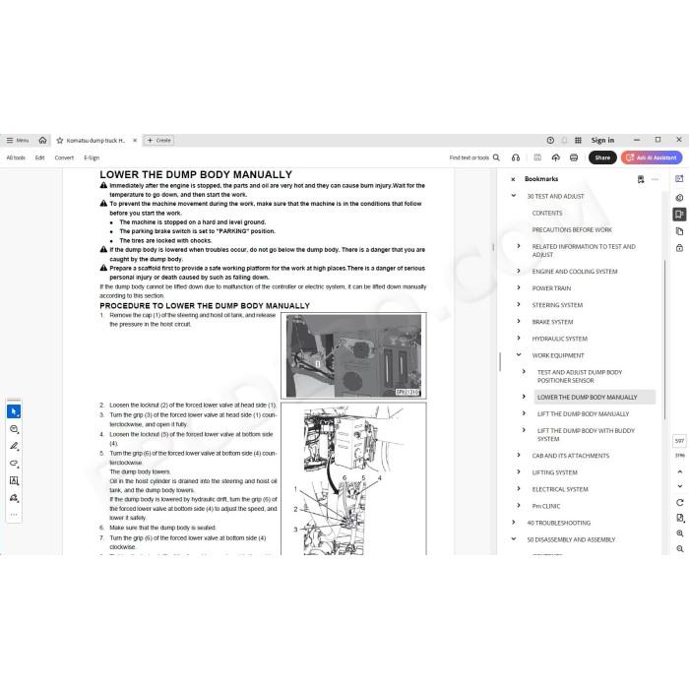Click the zoom in magnifier icon
Viewport: 689px width, 689px height.
pos(680,533)
